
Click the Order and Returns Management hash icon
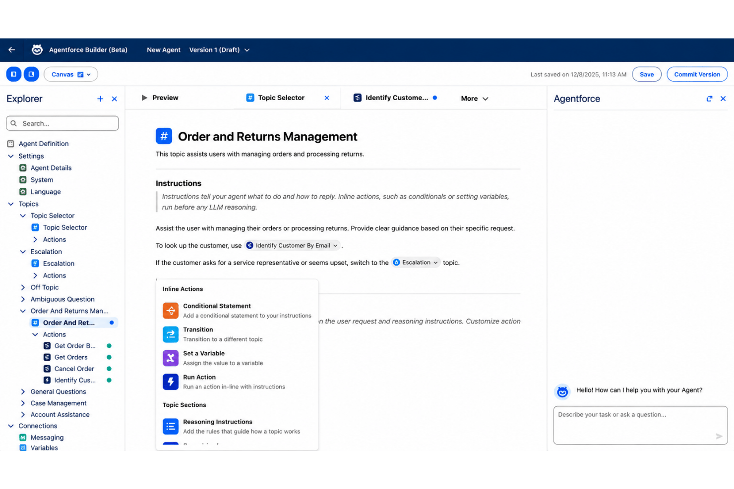click(x=164, y=136)
